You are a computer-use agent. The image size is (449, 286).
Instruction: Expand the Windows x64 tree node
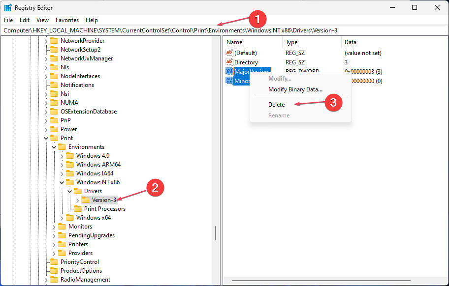62,218
